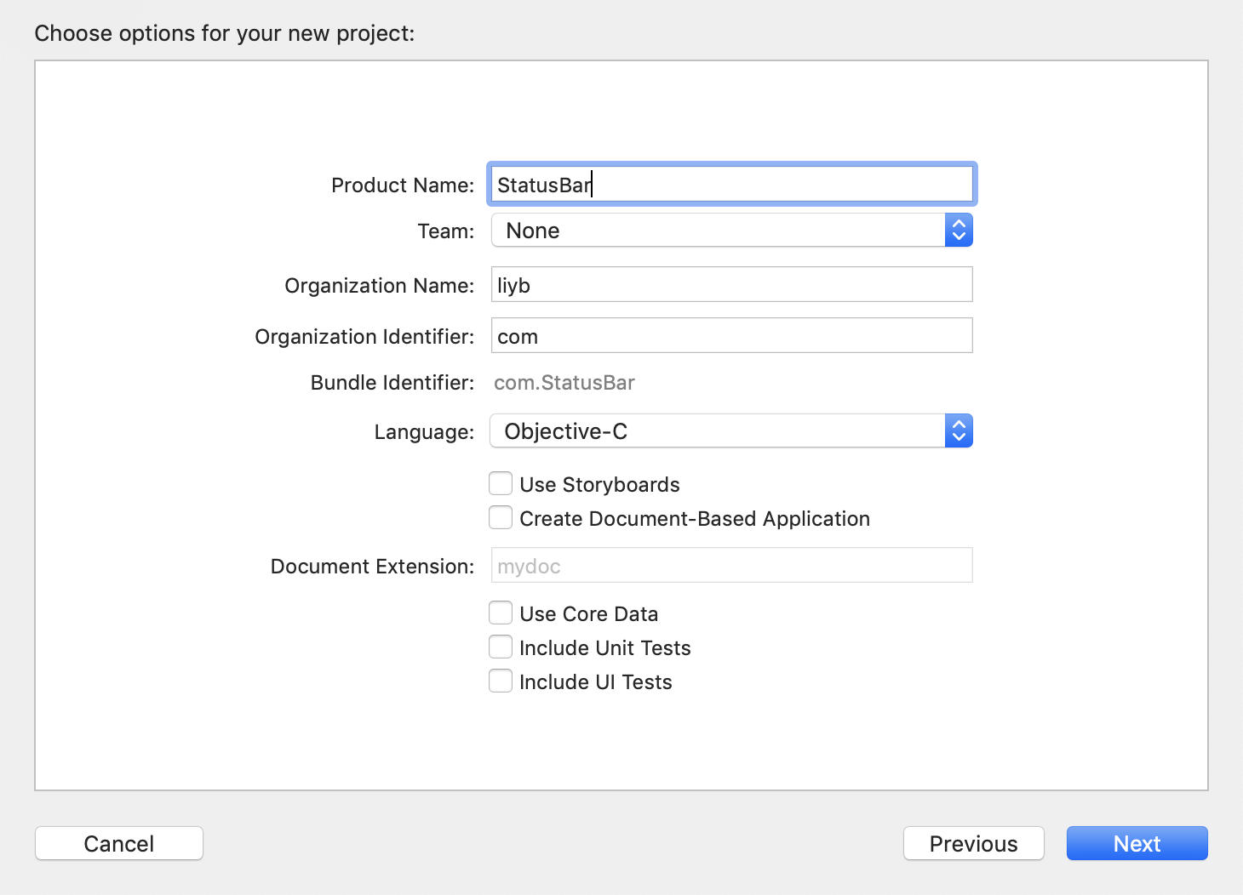
Task: Go back with the Previous button
Action: tap(973, 843)
